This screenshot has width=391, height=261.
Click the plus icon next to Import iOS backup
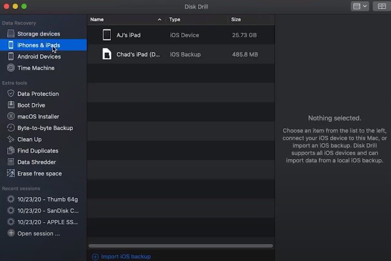[95, 257]
